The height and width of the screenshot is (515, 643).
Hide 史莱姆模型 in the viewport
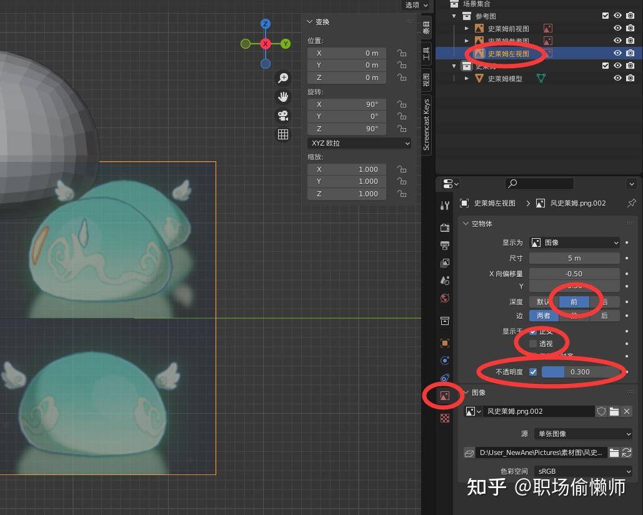(x=617, y=78)
